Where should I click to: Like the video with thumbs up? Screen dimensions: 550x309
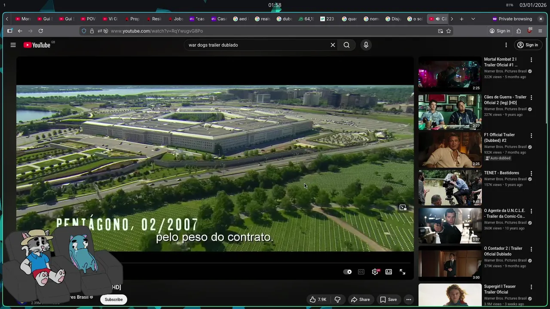(x=318, y=300)
